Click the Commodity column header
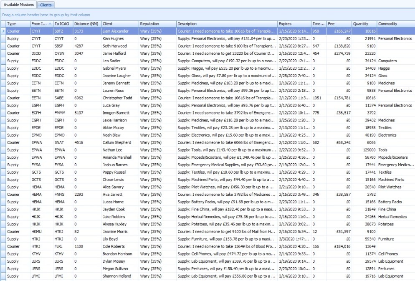Image resolution: width=415 pixels, height=281 pixels. pyautogui.click(x=395, y=24)
